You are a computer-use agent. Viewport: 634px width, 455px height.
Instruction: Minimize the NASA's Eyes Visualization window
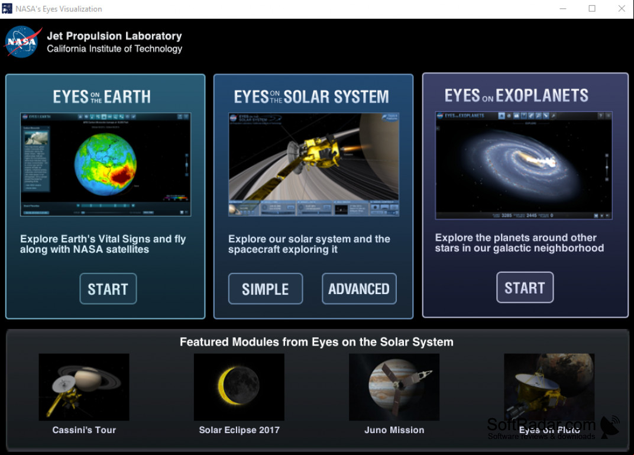click(x=563, y=8)
